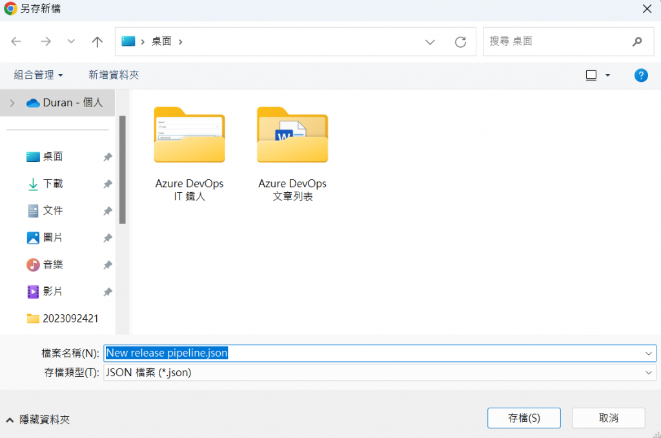Open filename history dropdown arrow
The width and height of the screenshot is (661, 438).
(x=648, y=353)
